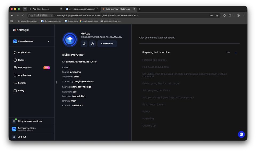256x152 pixels.
Task: Open the OTA Updates box icon
Action: (x=15, y=68)
